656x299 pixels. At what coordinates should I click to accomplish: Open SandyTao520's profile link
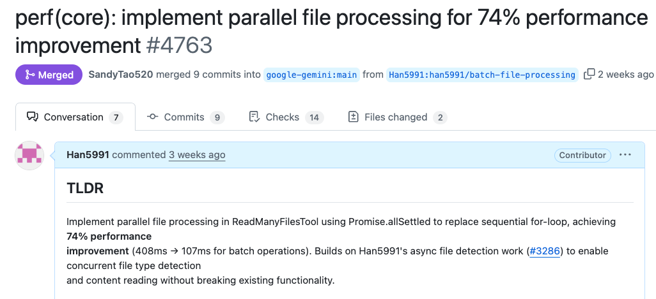(x=121, y=75)
